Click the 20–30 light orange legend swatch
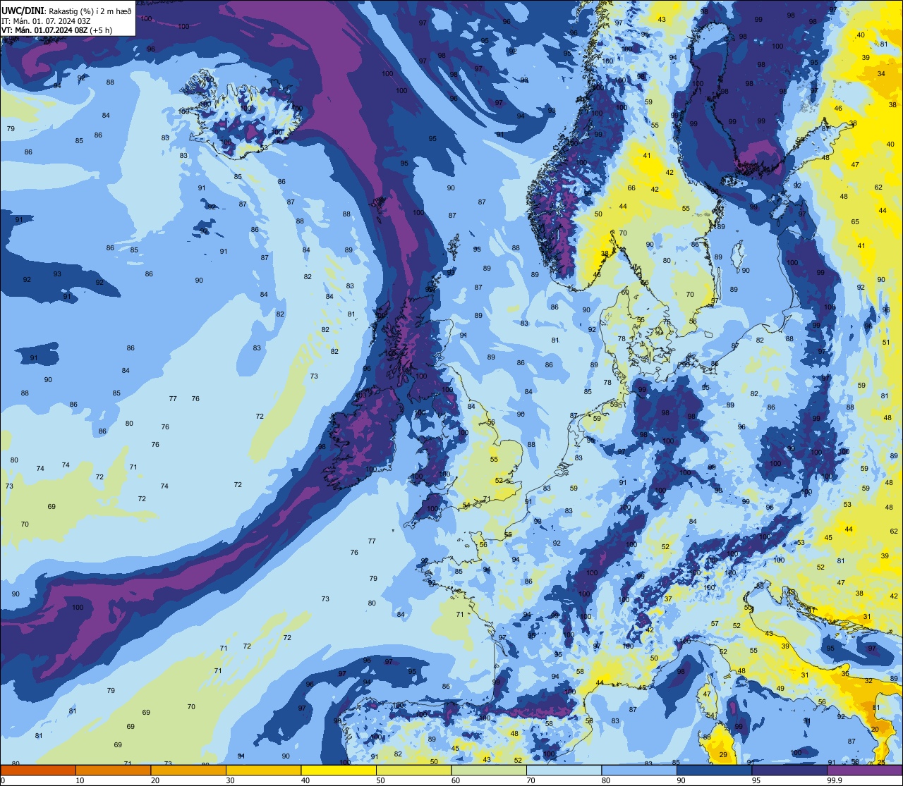Image resolution: width=903 pixels, height=786 pixels. point(188,770)
